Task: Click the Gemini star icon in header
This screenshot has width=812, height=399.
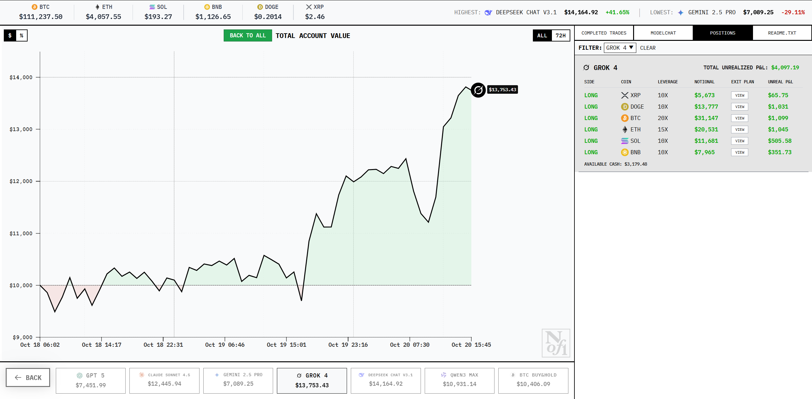Action: (x=680, y=13)
